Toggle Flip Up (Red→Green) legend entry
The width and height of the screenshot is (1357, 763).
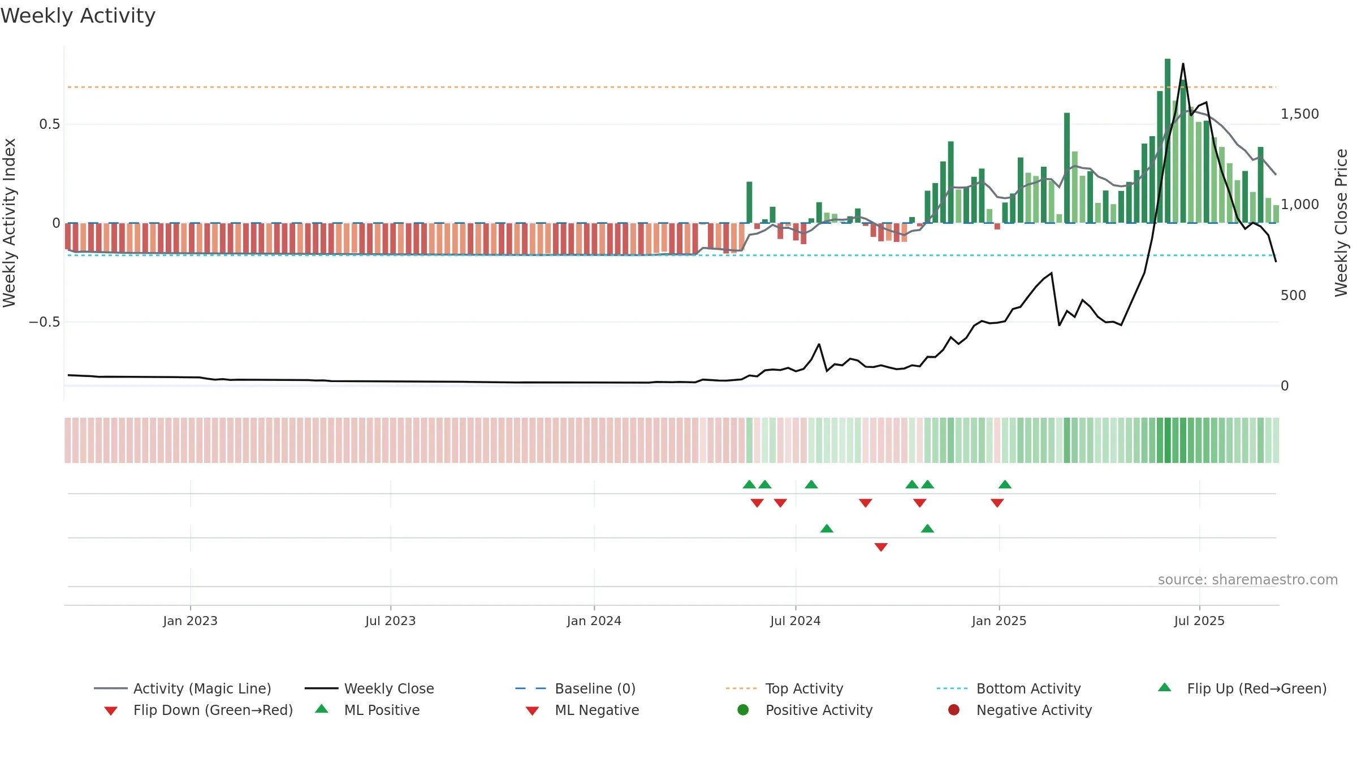[1242, 688]
